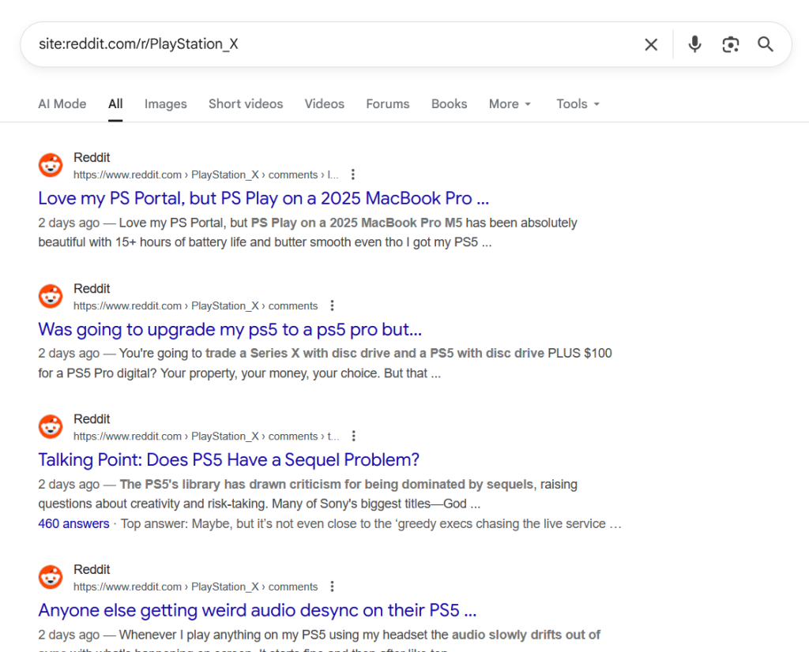The height and width of the screenshot is (652, 809).
Task: Clear the search box with the X icon
Action: point(651,44)
